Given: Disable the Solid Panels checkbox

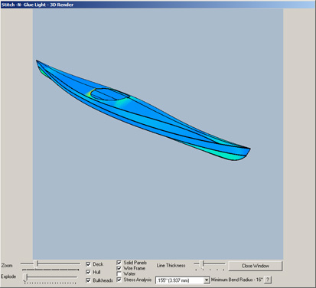Looking at the screenshot, I should click(119, 263).
